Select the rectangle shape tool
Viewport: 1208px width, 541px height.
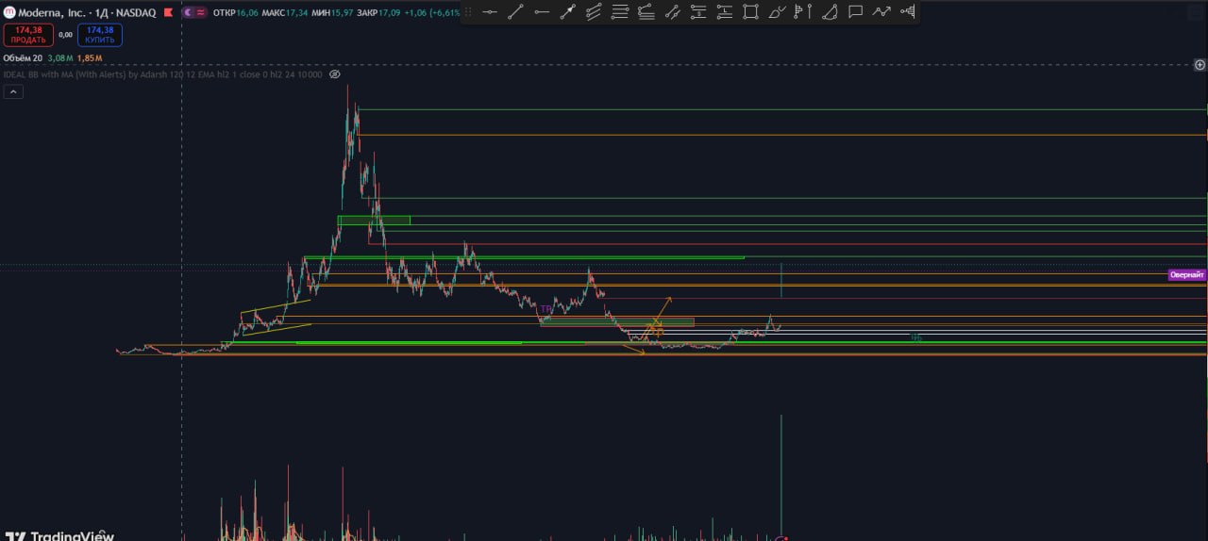[750, 12]
